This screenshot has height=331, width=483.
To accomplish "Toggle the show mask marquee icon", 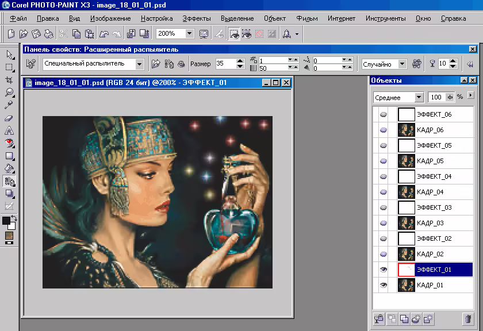I will click(234, 33).
